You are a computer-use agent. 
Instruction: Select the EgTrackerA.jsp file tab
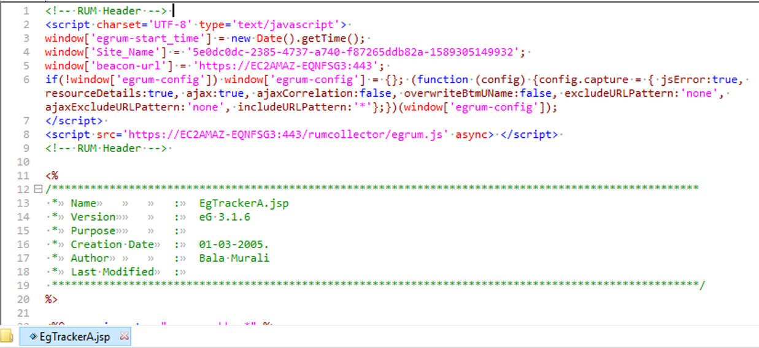tap(75, 336)
